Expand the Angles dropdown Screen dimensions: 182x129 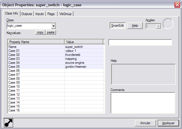[158, 26]
